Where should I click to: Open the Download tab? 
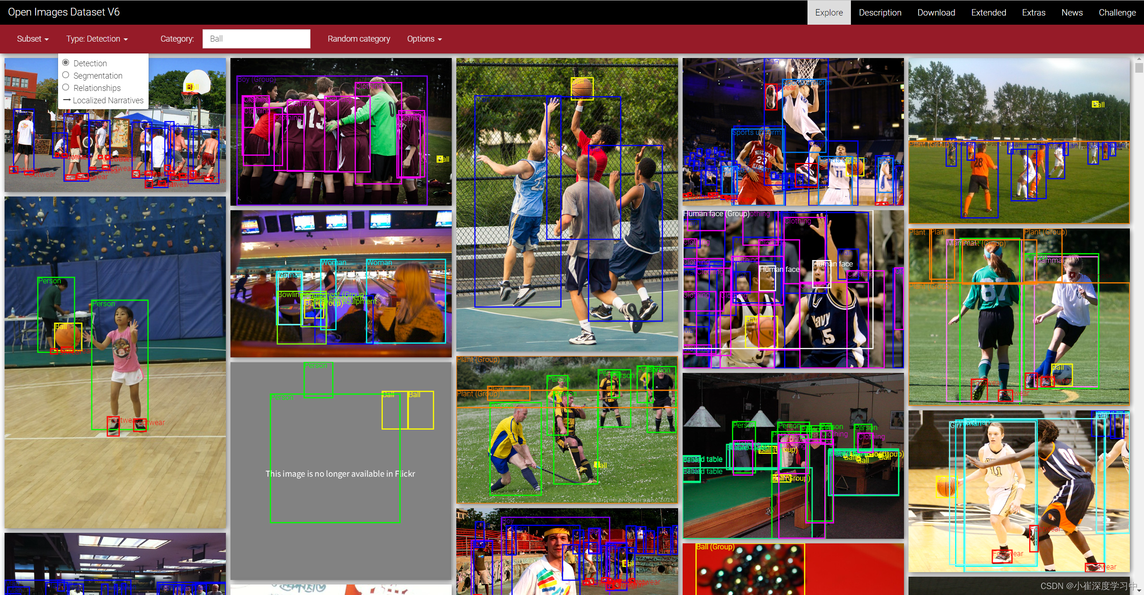(936, 12)
